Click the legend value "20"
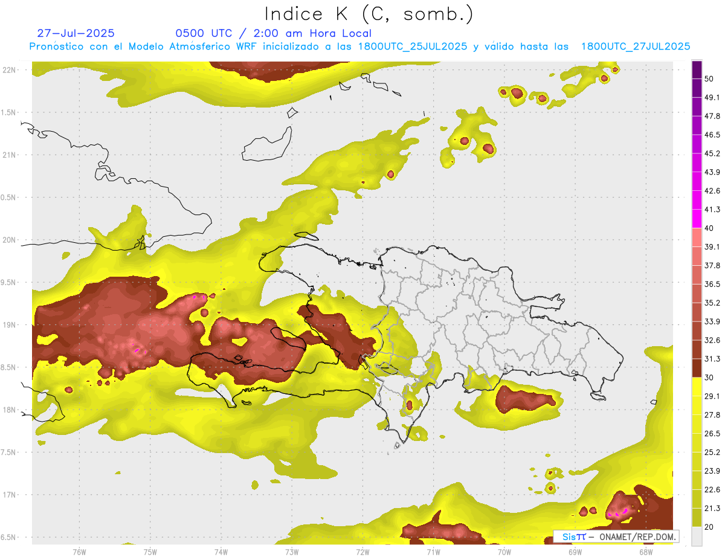Viewport: 725px width, 560px height. [x=709, y=527]
